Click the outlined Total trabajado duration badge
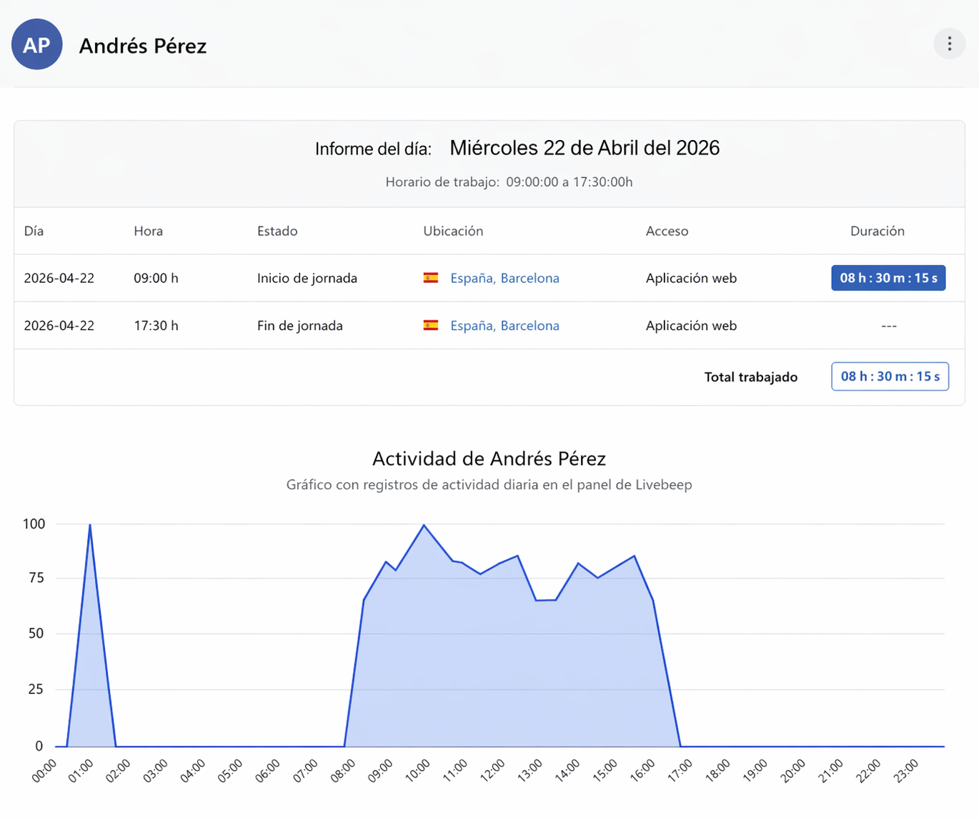Screen dimensions: 979x820 tap(890, 376)
